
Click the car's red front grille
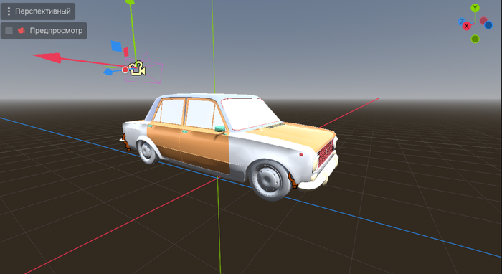pos(326,152)
